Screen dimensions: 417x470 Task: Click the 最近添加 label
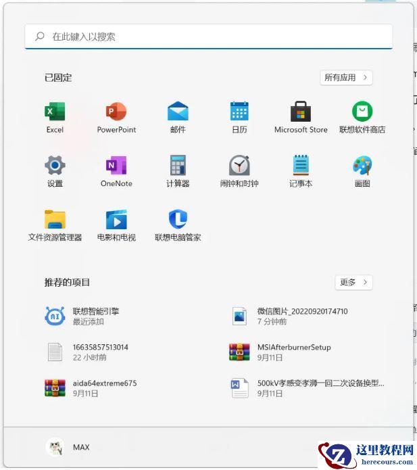click(x=89, y=322)
